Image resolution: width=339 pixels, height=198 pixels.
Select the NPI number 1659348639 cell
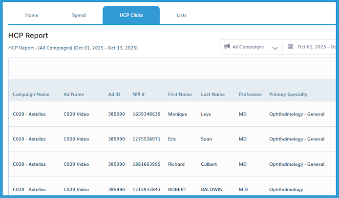[x=146, y=114]
